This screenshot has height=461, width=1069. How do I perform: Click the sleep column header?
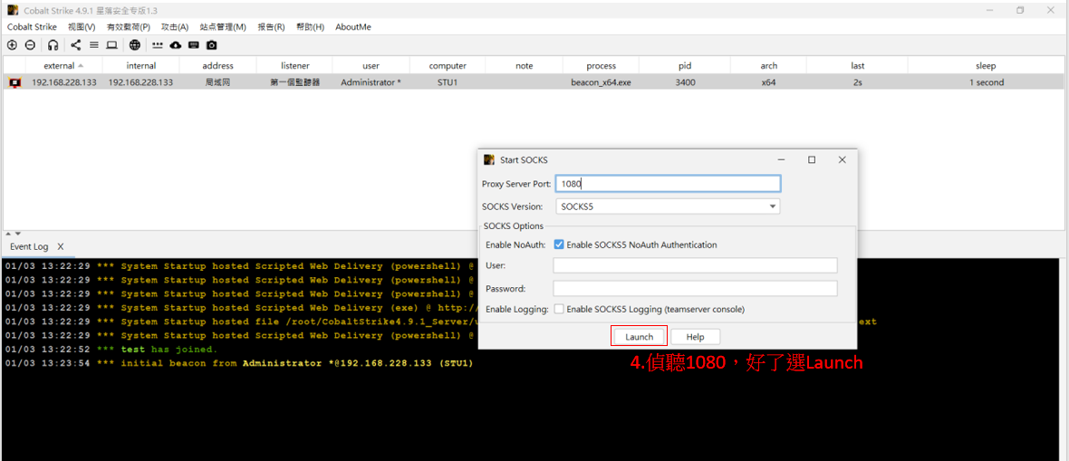tap(986, 66)
